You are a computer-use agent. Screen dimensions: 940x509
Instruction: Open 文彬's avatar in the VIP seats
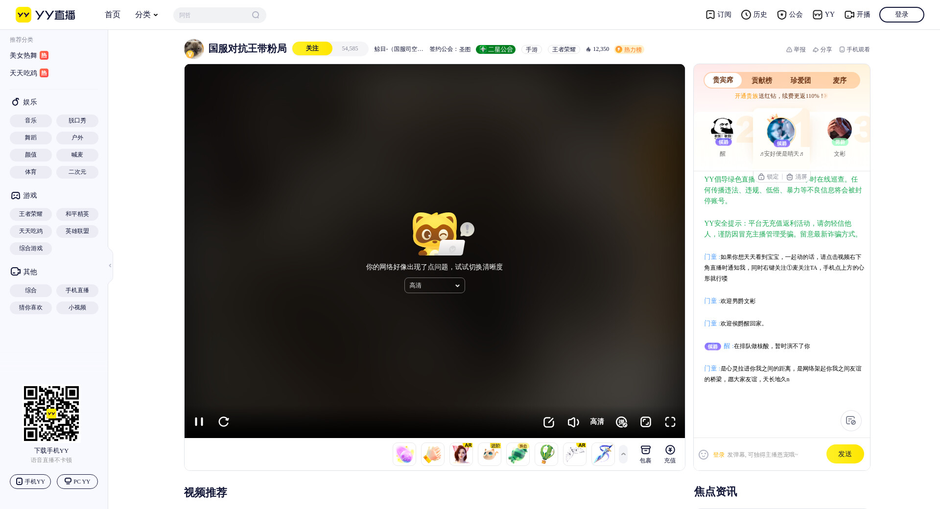(x=840, y=130)
